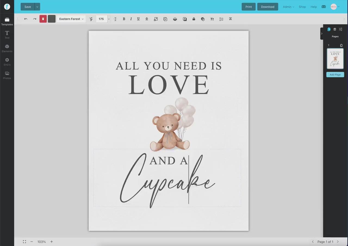
Task: Open the text alignment options
Action: click(147, 19)
